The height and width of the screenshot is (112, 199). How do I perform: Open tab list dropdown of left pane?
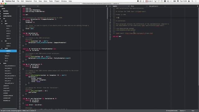tap(106, 6)
